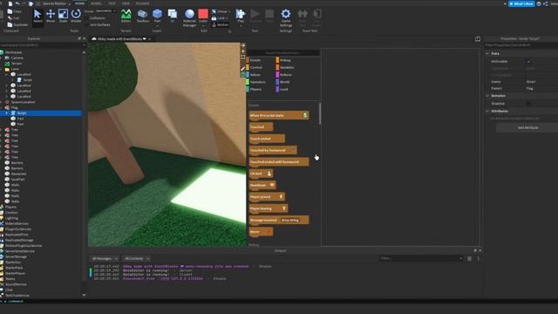Clear output with the trash icon
The height and width of the screenshot is (314, 558).
coord(469,258)
